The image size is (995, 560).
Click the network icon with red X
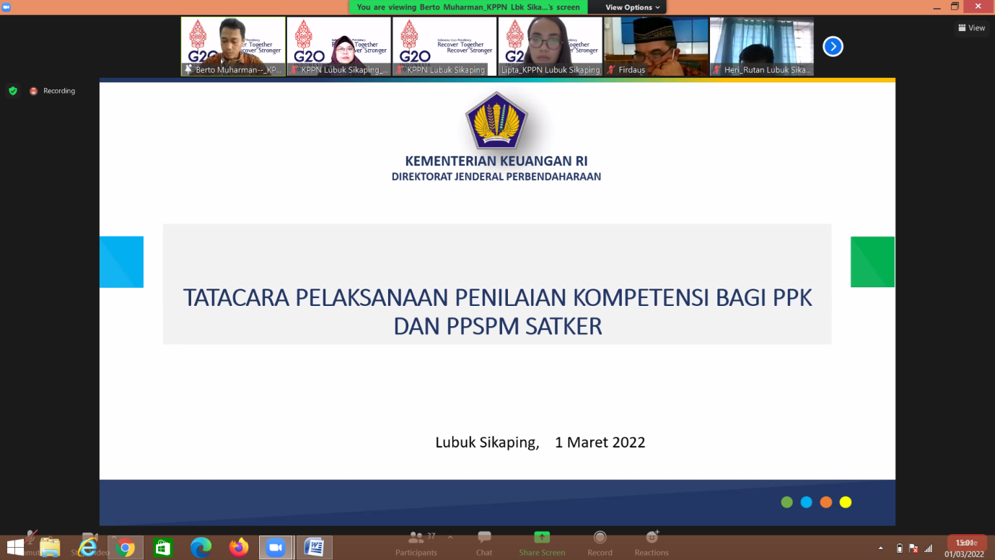pyautogui.click(x=913, y=548)
